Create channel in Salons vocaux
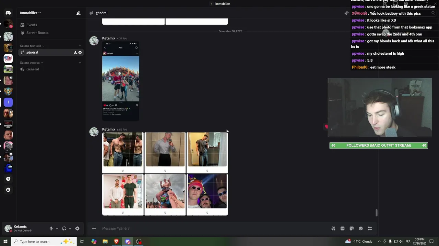Screen dimensions: 439x246 coord(80,63)
